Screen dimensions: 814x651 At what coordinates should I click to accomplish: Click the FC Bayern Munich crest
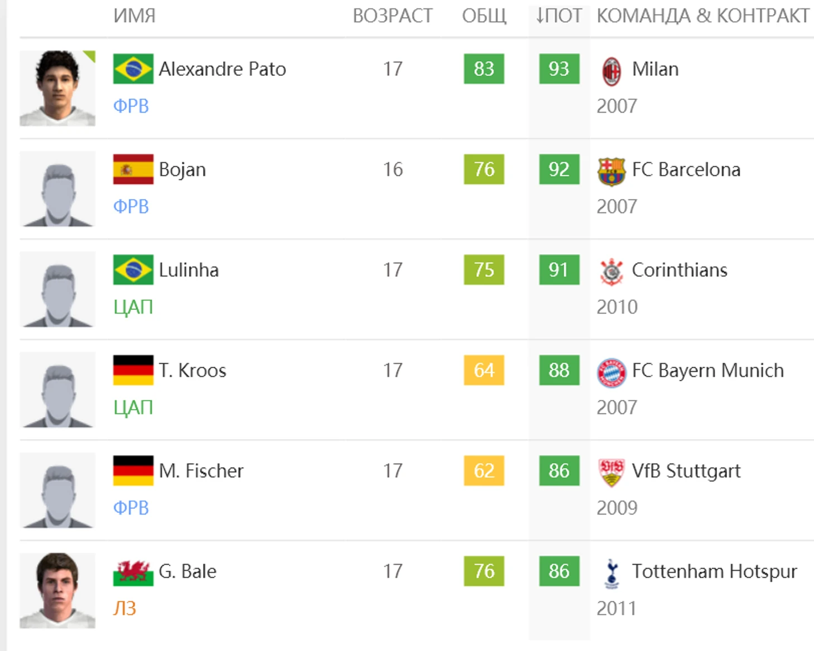coord(611,372)
